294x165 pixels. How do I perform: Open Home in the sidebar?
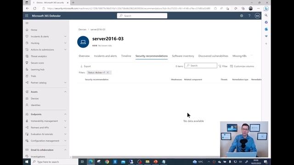pos(34,30)
